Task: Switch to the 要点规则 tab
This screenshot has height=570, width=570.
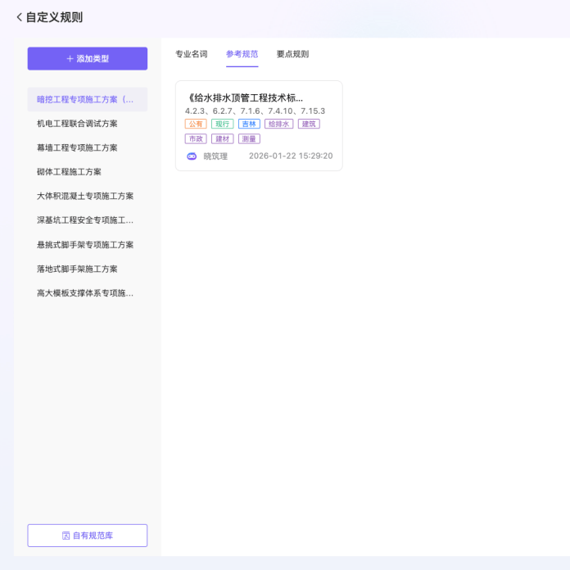Action: click(x=292, y=54)
